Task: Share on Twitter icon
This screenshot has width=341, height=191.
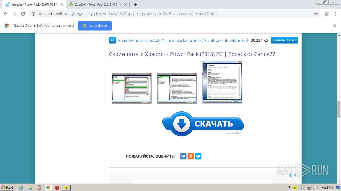Action: pyautogui.click(x=198, y=156)
